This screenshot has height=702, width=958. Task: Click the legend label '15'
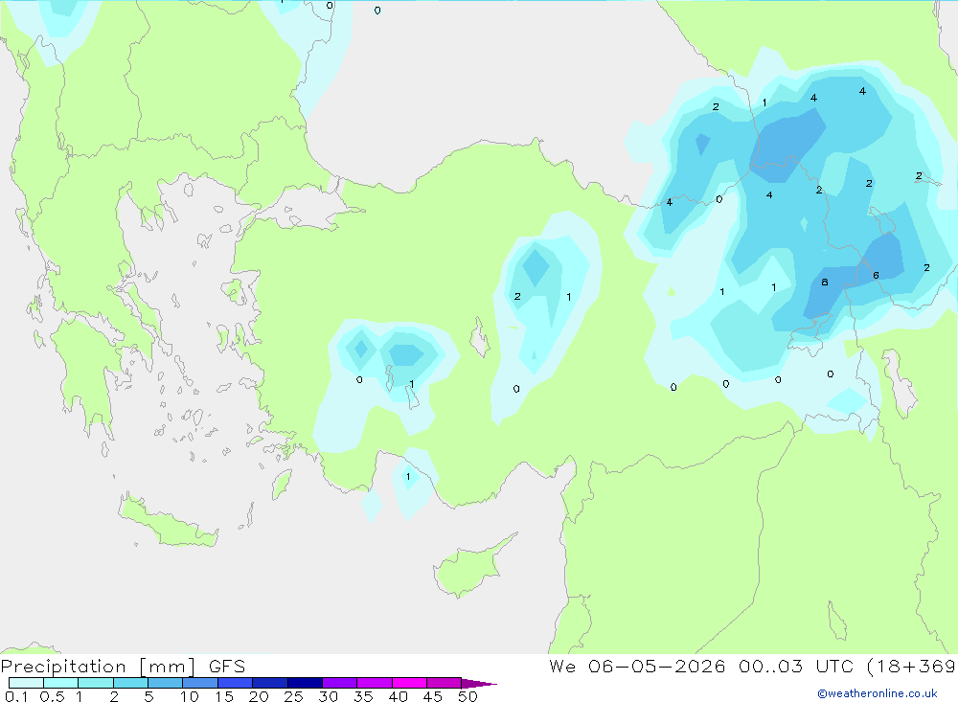click(x=224, y=696)
